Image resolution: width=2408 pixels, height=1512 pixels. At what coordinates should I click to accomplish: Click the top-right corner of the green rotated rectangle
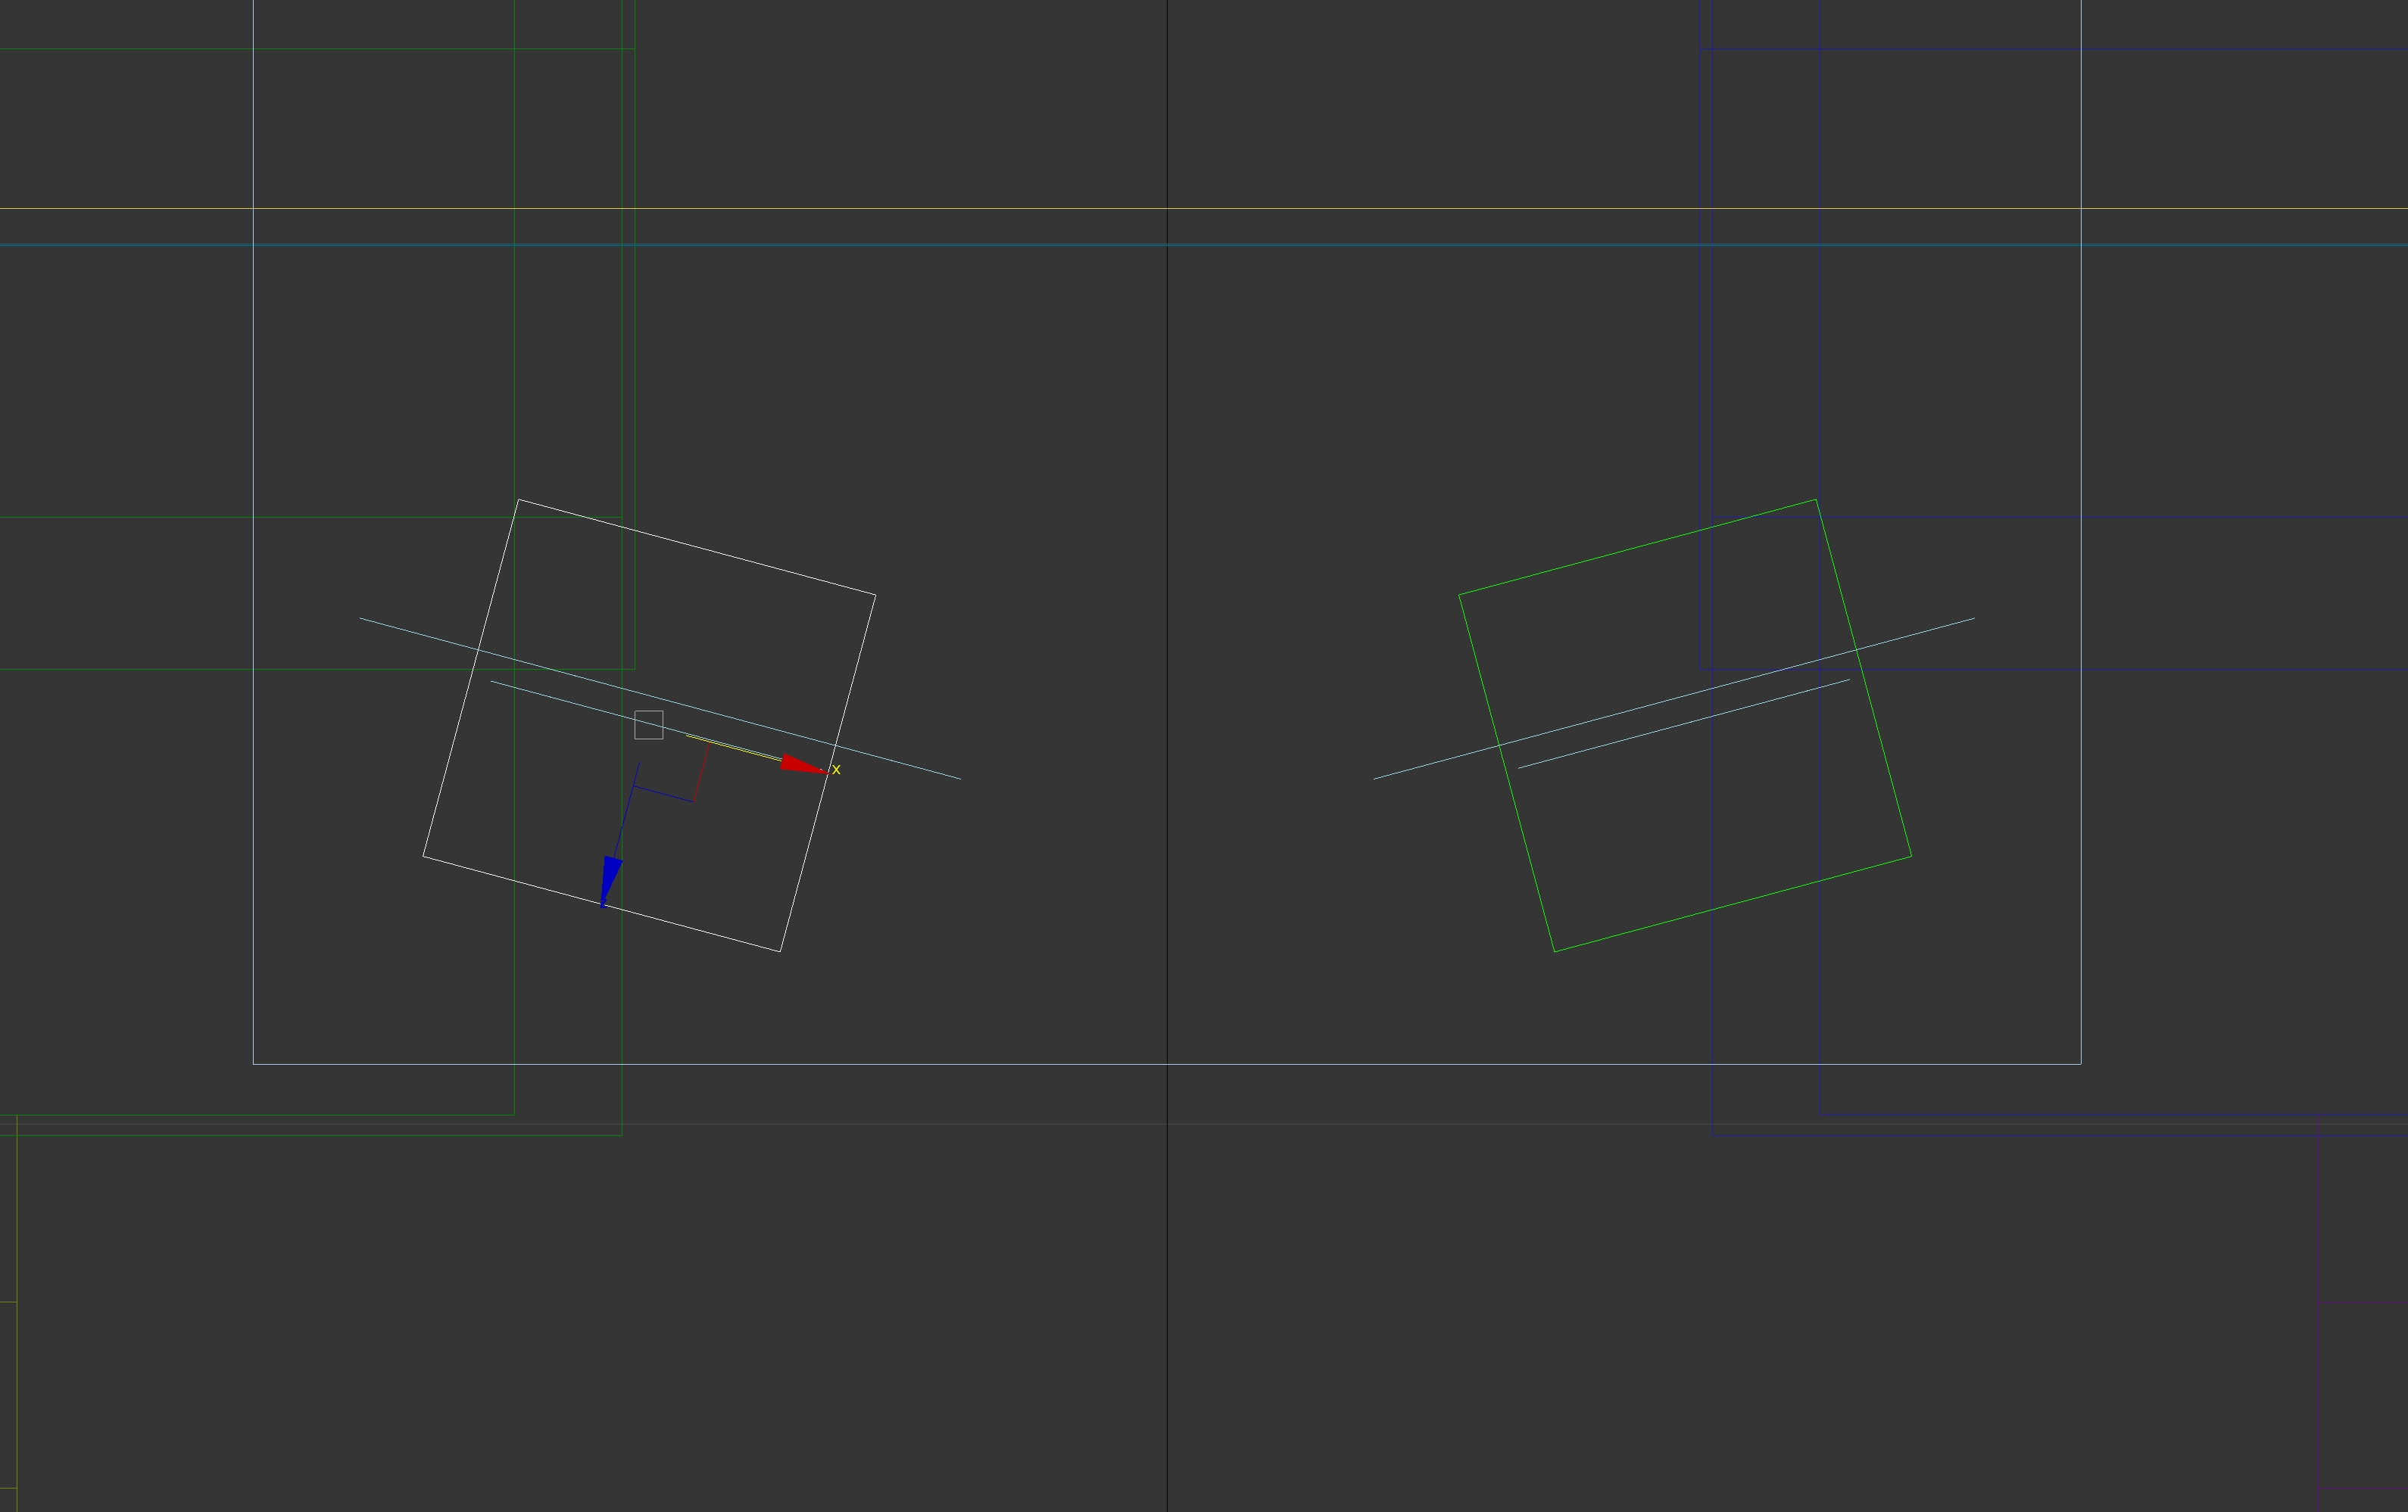(x=1815, y=499)
